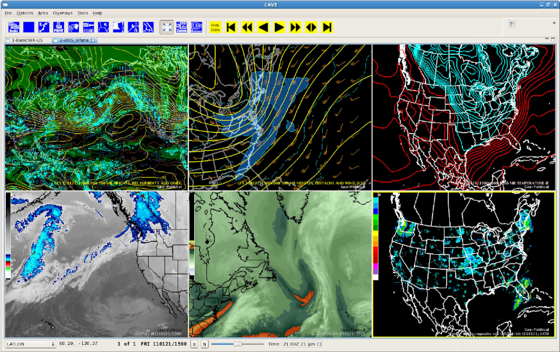Expand the toolbar overflow chevron
The height and width of the screenshot is (352, 560).
tap(554, 22)
